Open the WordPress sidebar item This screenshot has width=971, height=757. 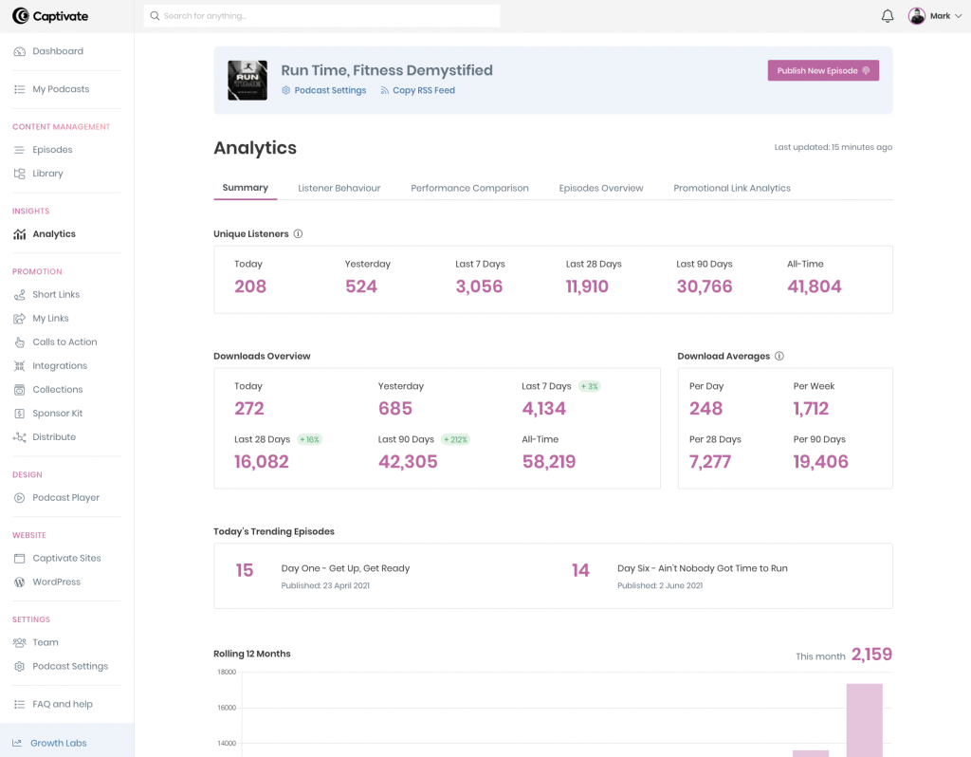56,582
